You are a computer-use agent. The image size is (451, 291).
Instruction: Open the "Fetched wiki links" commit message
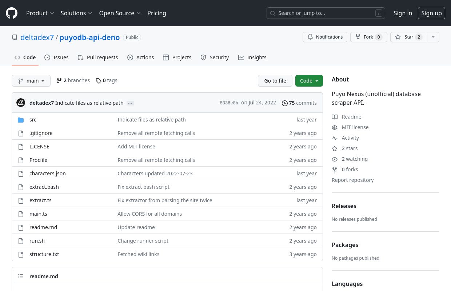[138, 254]
